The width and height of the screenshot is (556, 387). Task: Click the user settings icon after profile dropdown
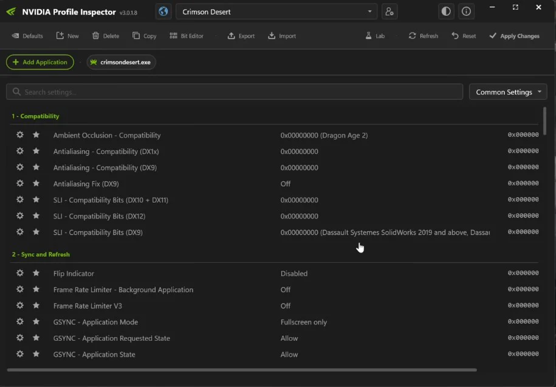coord(389,12)
